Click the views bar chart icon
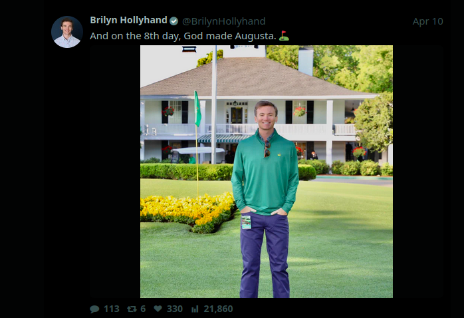464x318 pixels. (x=195, y=309)
